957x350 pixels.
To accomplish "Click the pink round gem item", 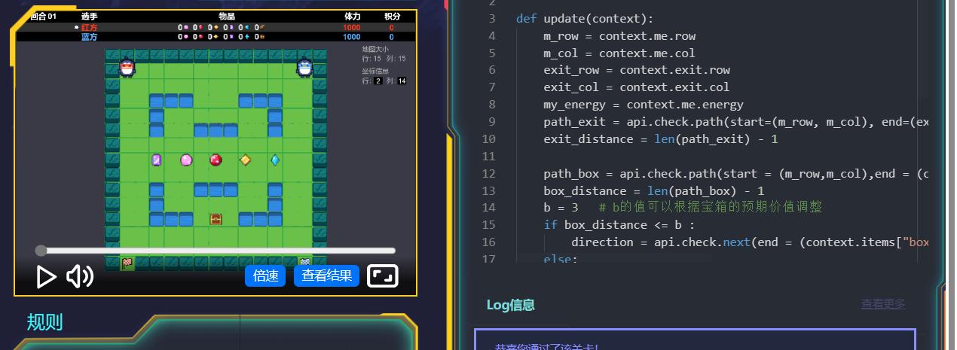I will pos(186,160).
